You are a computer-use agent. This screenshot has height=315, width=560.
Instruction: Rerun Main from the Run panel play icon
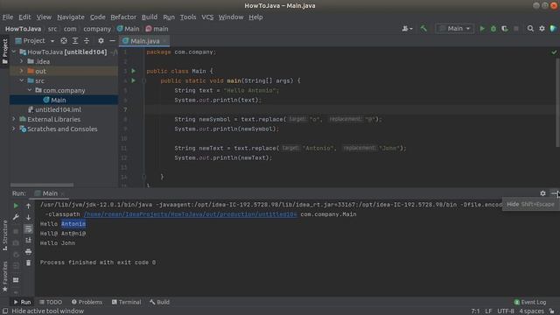(16, 206)
